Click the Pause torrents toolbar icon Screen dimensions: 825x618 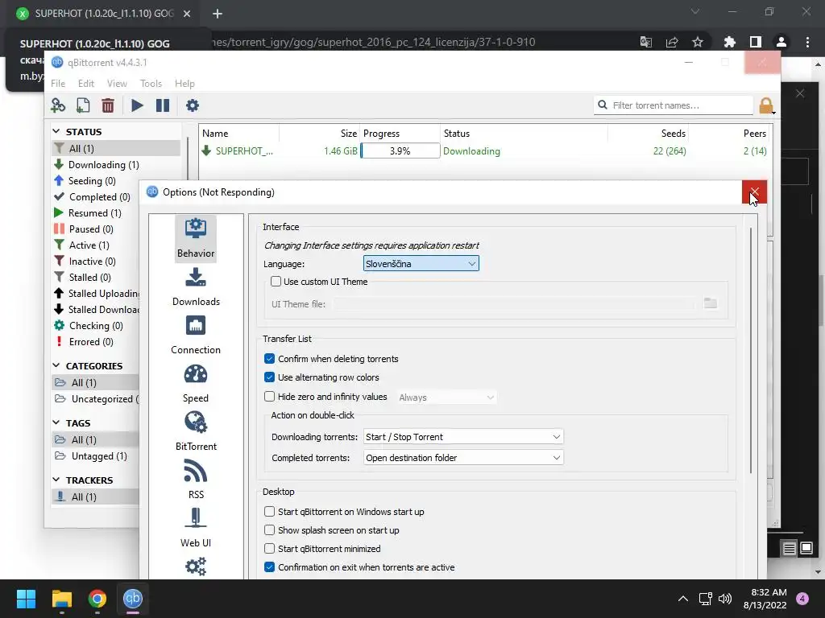pyautogui.click(x=163, y=105)
